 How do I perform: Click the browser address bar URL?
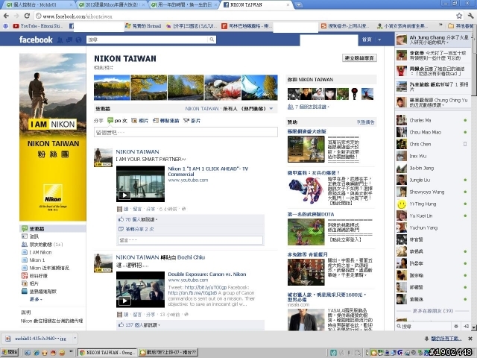78,16
